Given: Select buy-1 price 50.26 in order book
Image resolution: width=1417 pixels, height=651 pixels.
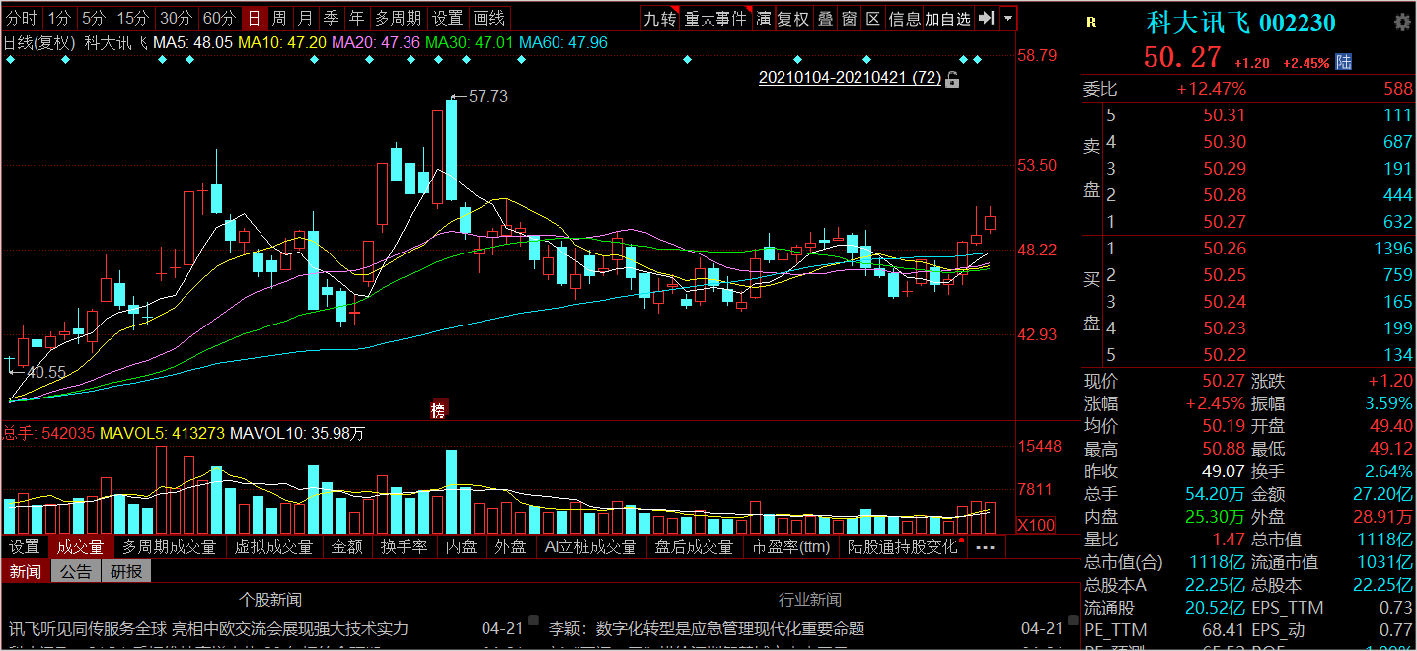Looking at the screenshot, I should (x=1225, y=249).
